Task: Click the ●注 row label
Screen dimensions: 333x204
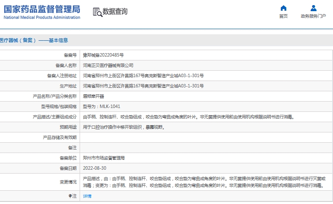Action: click(x=73, y=196)
